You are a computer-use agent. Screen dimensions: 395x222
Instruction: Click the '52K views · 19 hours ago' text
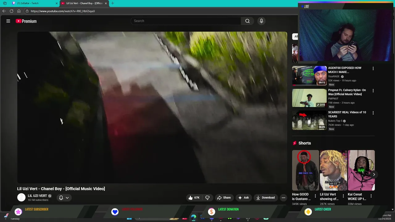(342, 80)
